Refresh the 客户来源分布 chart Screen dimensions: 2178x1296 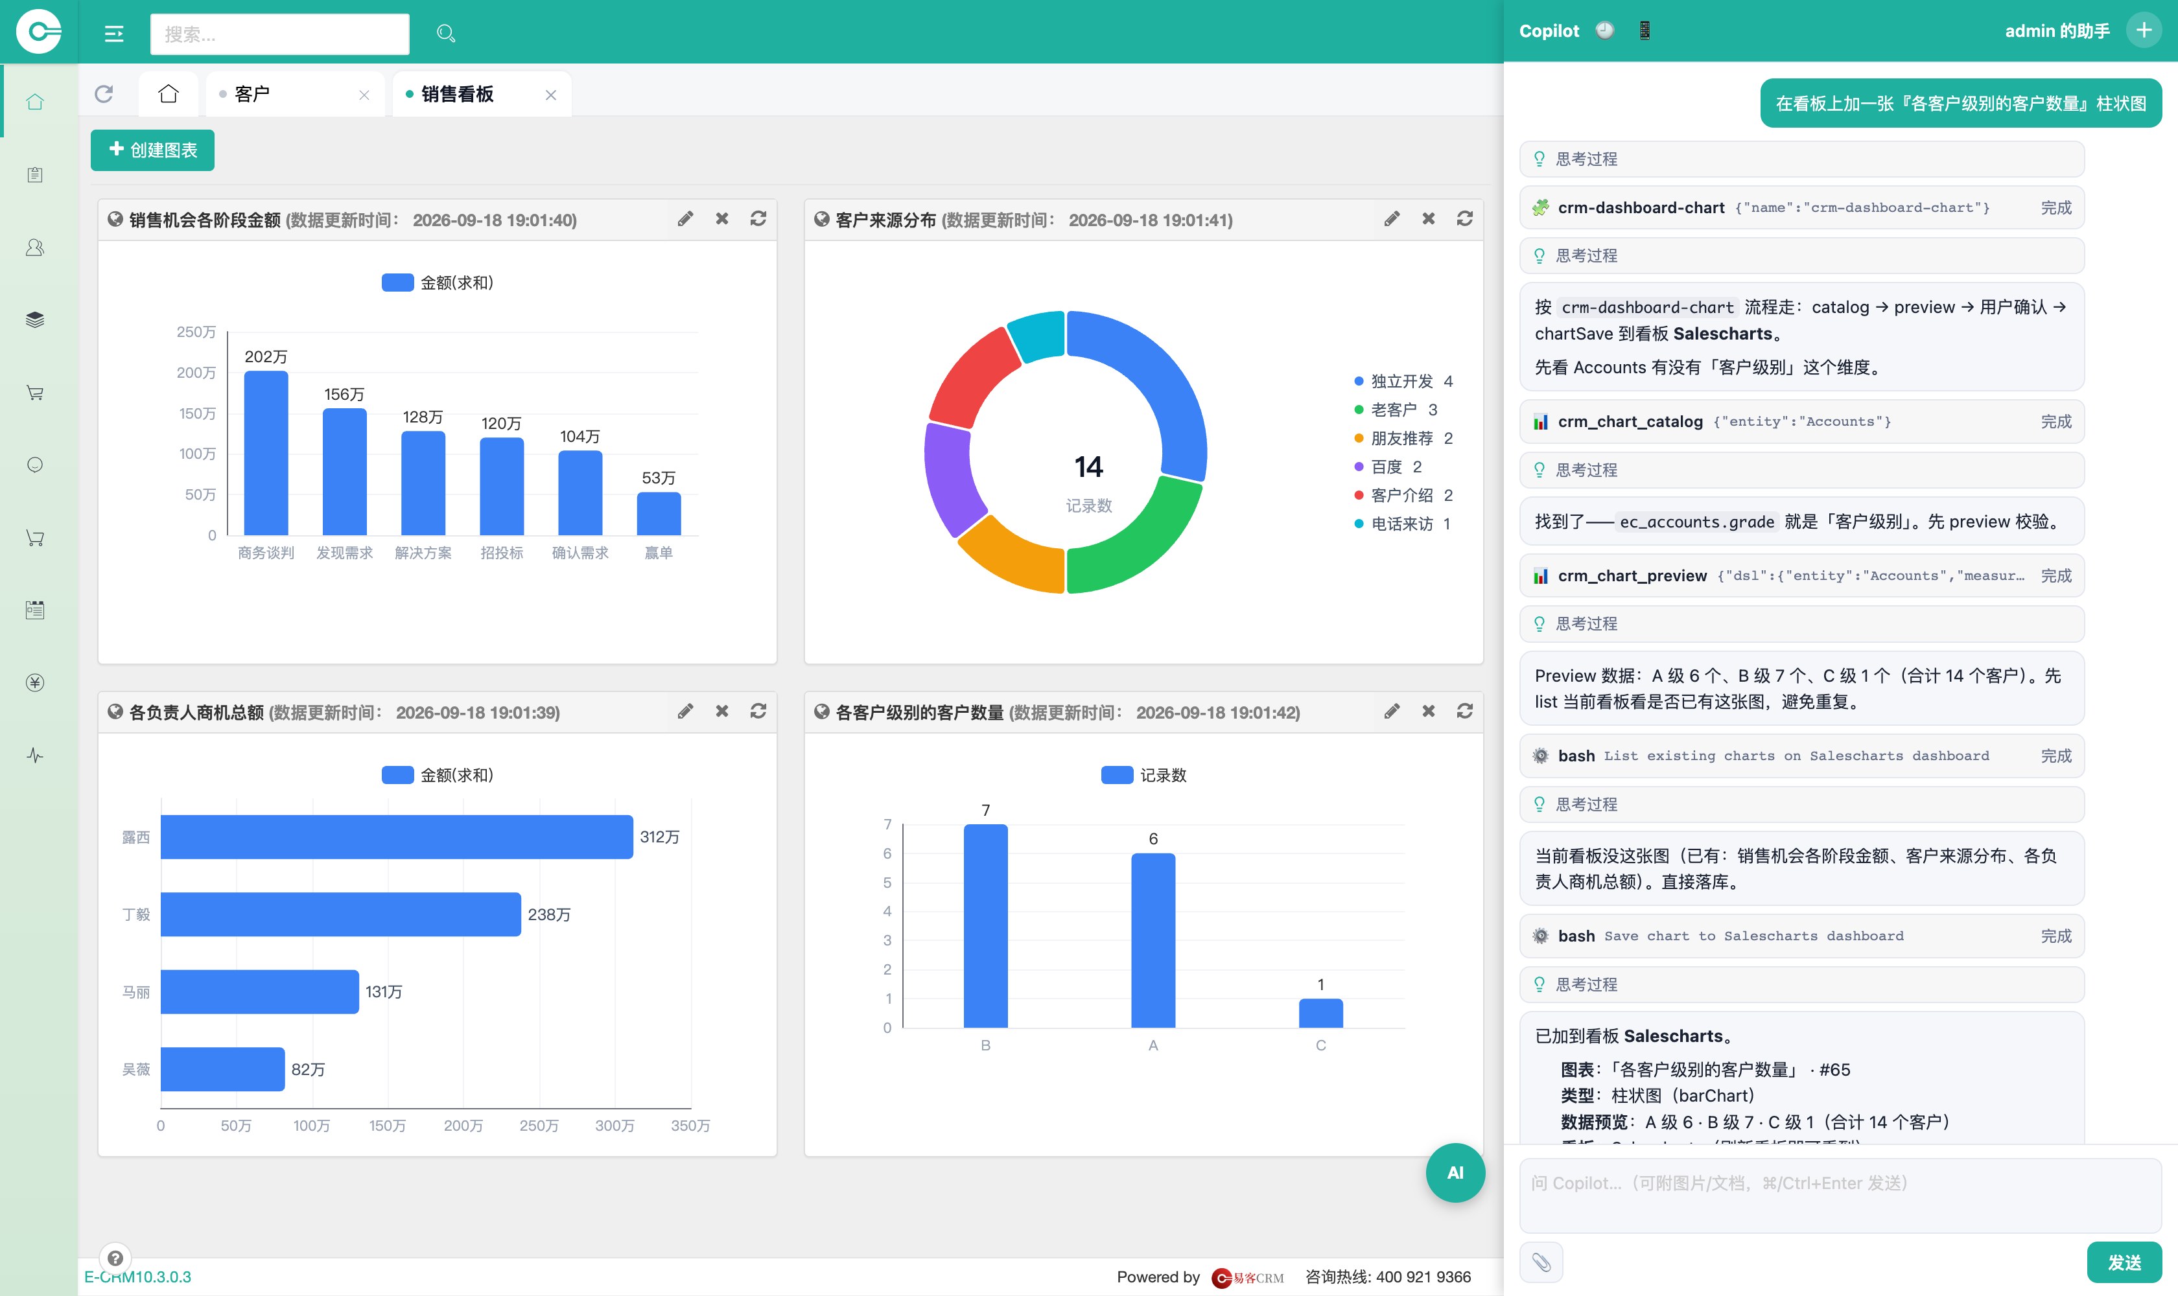pos(1465,218)
